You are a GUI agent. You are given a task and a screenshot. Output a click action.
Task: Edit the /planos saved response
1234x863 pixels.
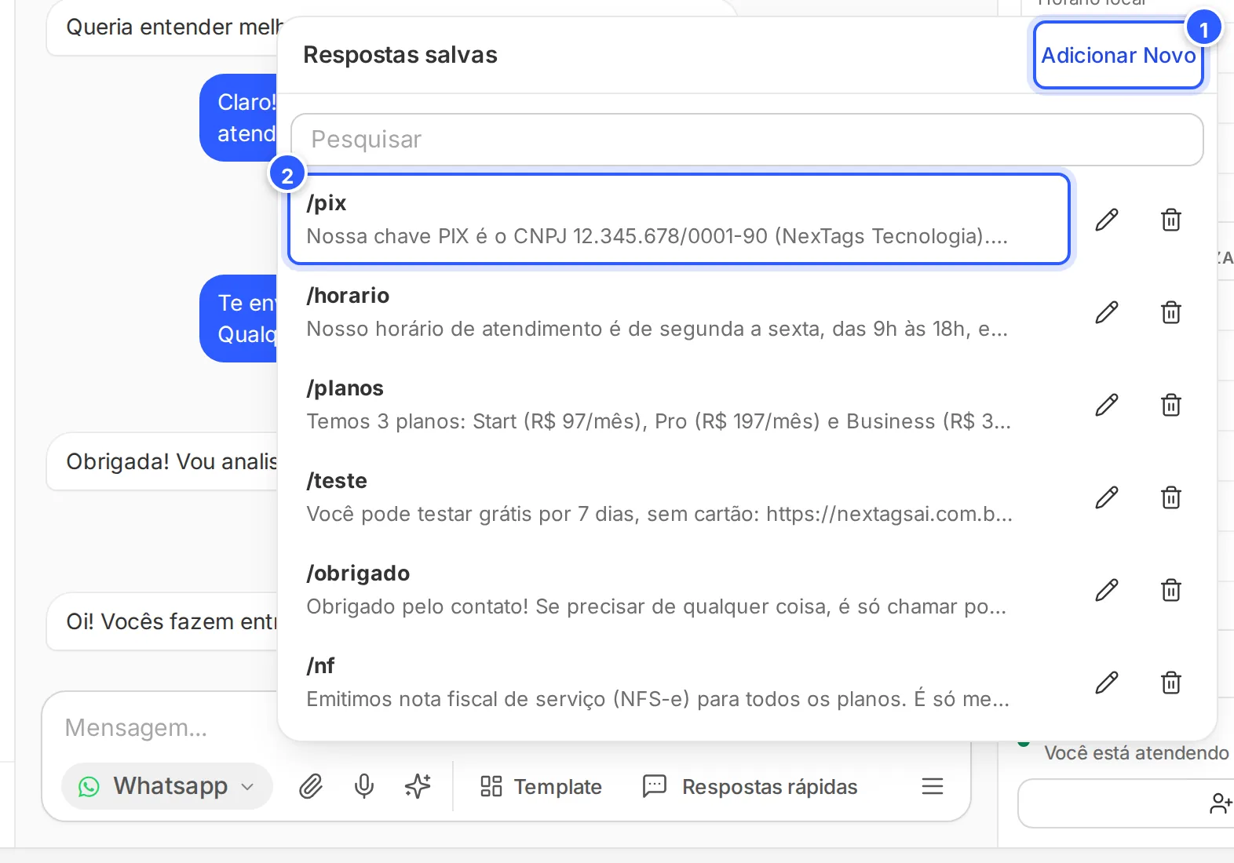pyautogui.click(x=1107, y=405)
